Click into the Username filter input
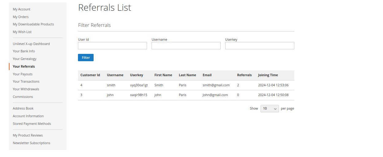 point(186,46)
